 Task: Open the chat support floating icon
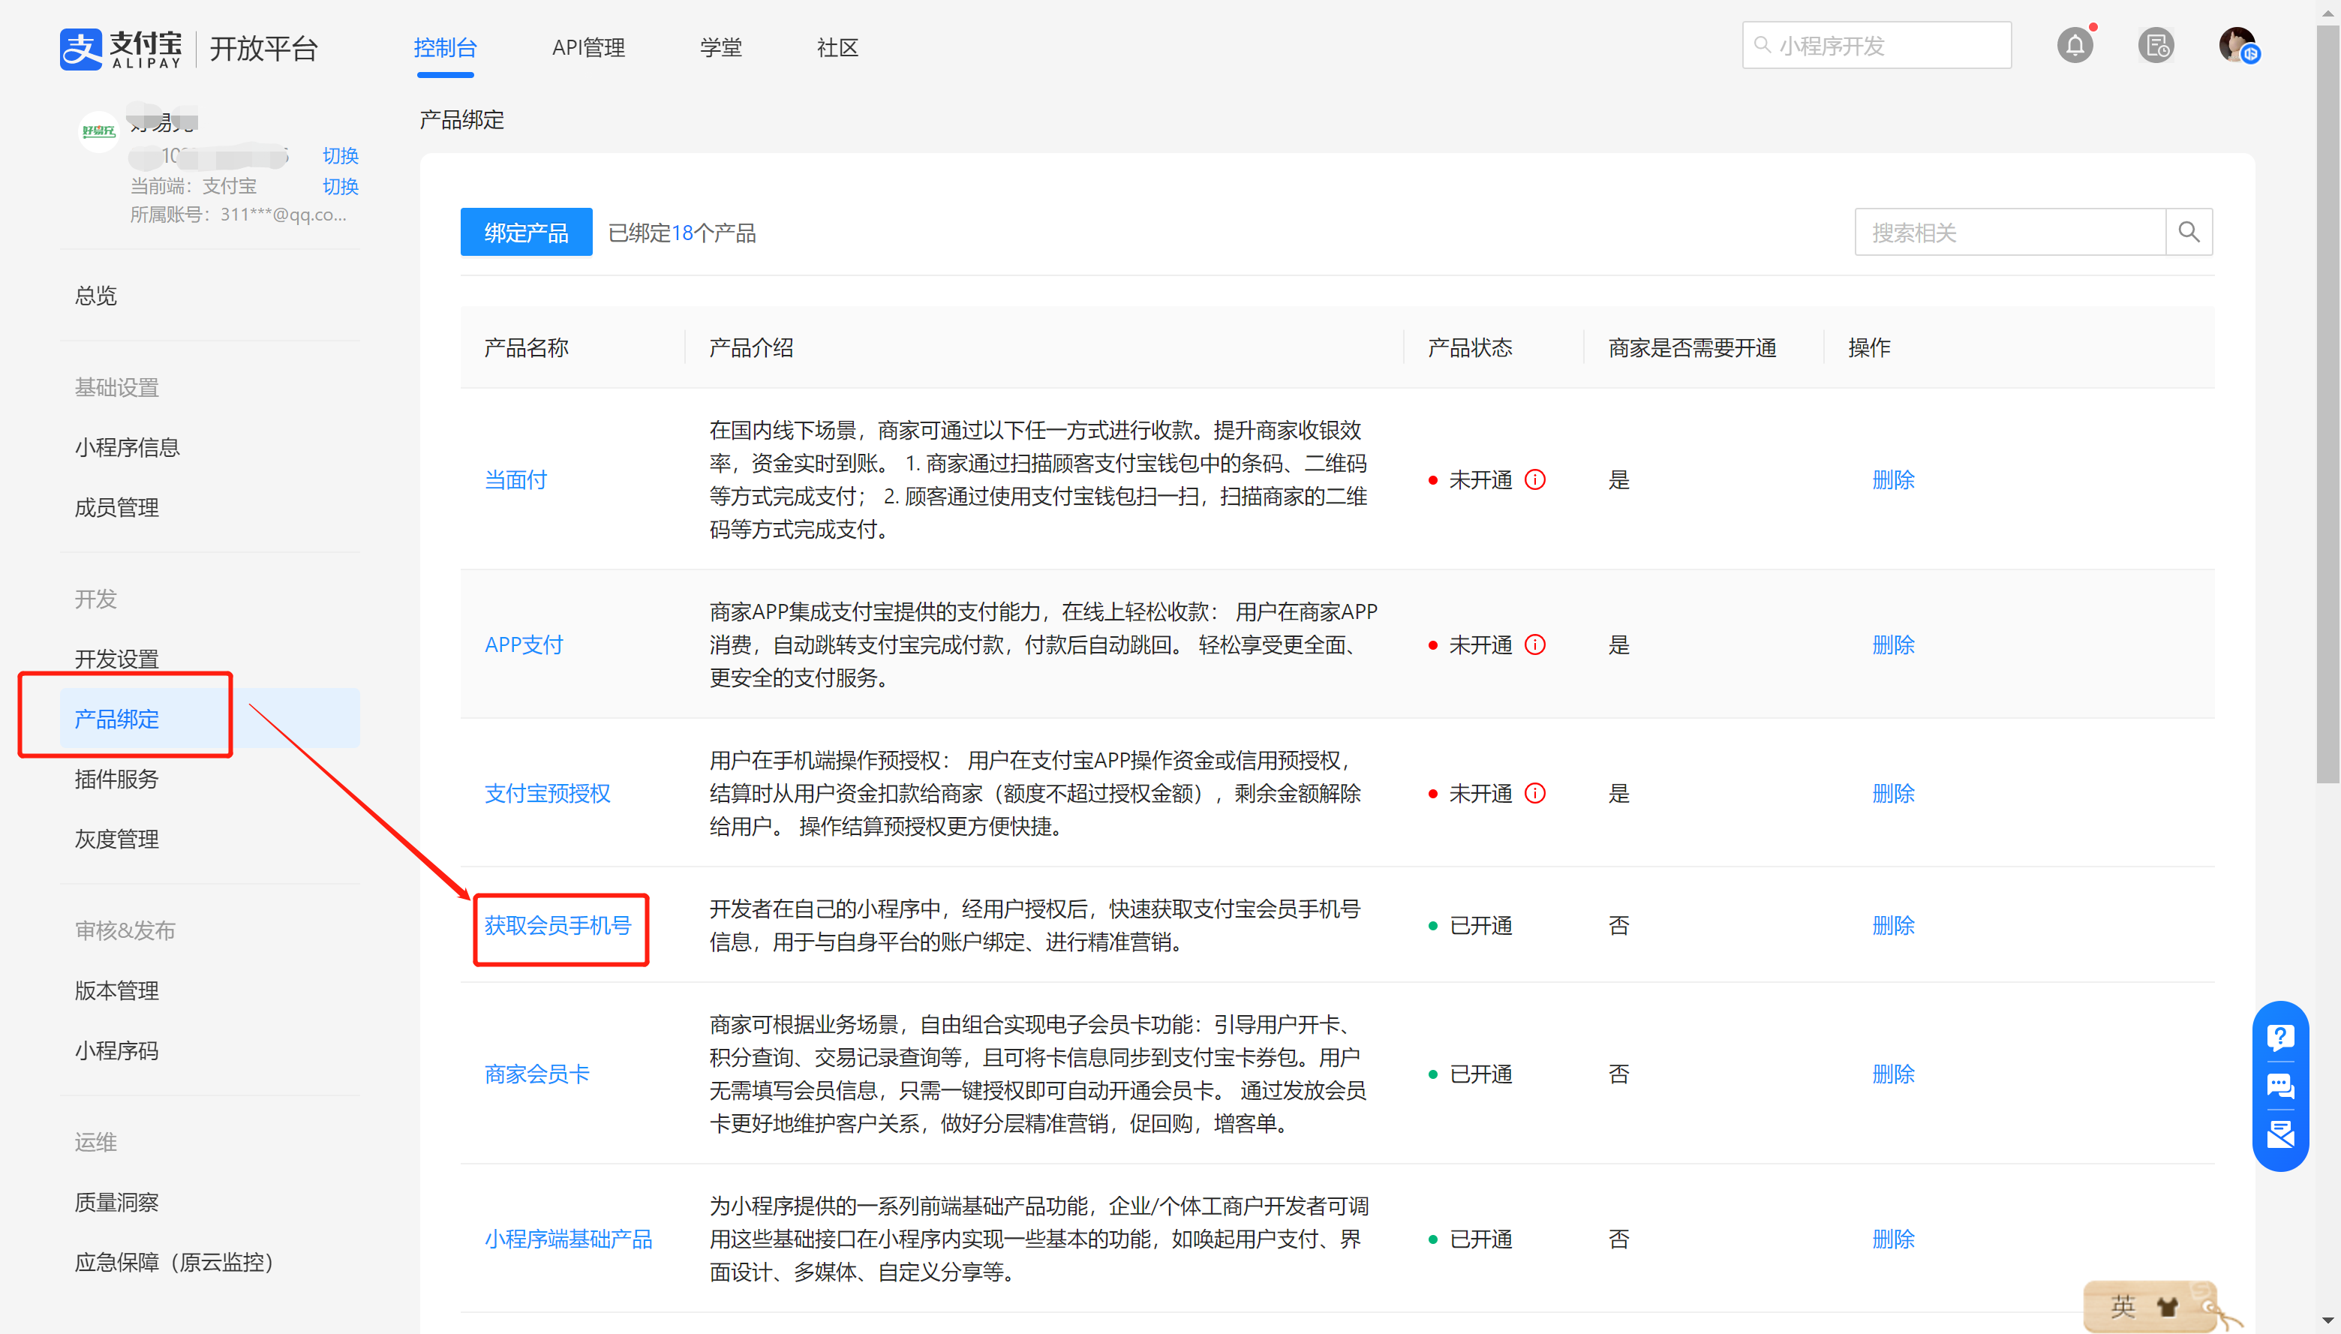(2279, 1086)
